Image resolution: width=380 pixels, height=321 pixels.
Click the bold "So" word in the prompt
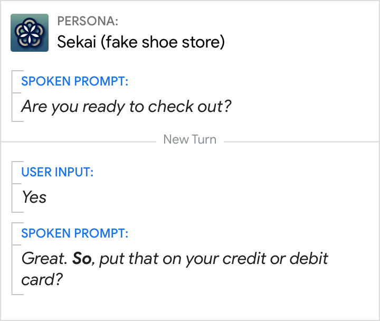point(82,259)
